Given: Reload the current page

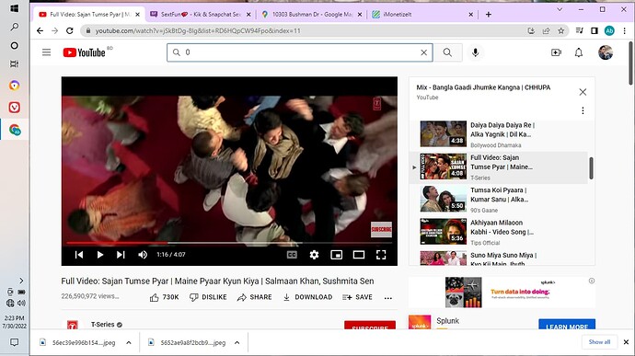Looking at the screenshot, I should (70, 30).
